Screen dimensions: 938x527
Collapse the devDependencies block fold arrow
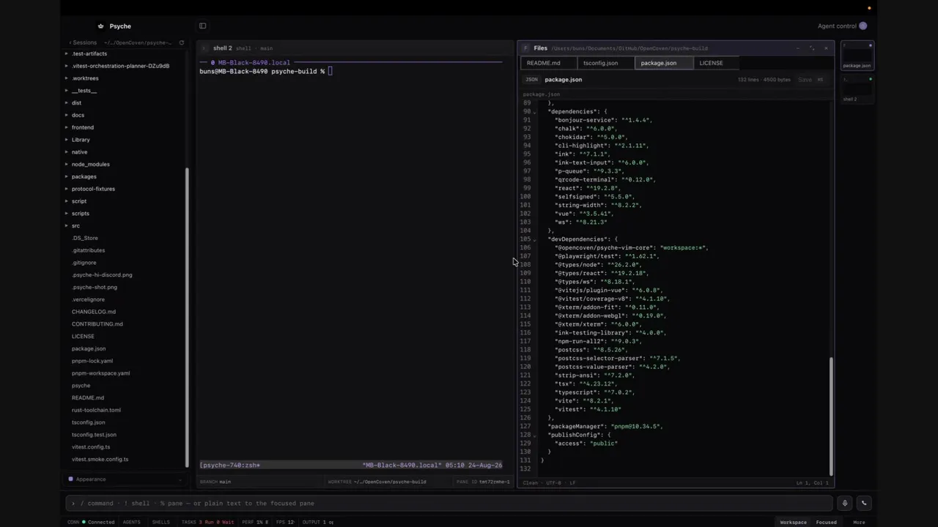pos(534,239)
